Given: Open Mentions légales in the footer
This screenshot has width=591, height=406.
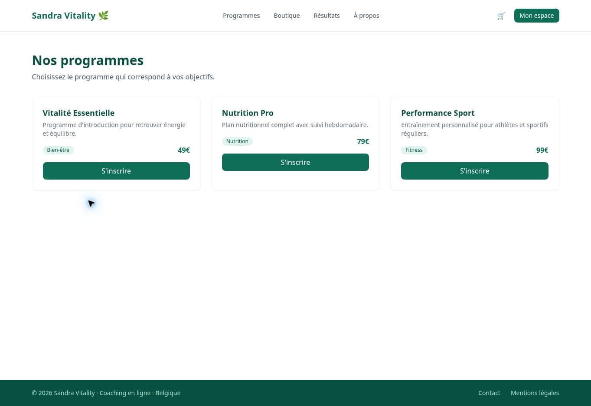Looking at the screenshot, I should click(535, 393).
